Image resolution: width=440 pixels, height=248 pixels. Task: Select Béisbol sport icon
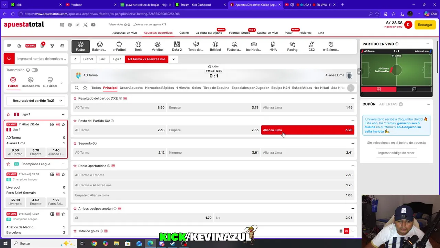pos(215,46)
